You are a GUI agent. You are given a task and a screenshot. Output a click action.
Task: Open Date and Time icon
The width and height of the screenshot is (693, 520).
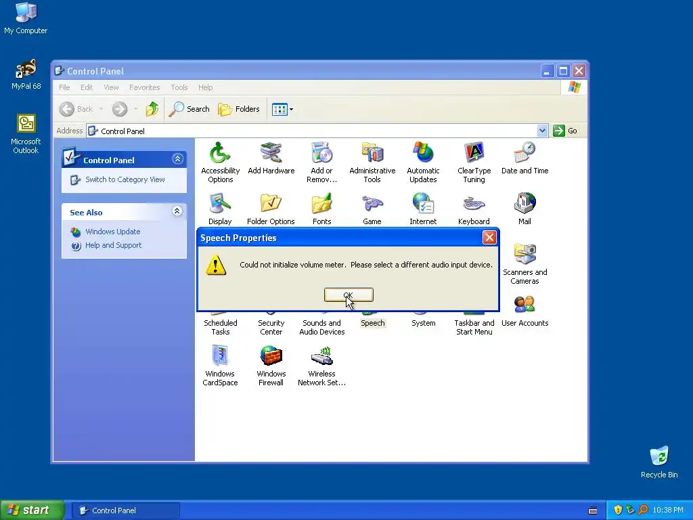click(524, 153)
